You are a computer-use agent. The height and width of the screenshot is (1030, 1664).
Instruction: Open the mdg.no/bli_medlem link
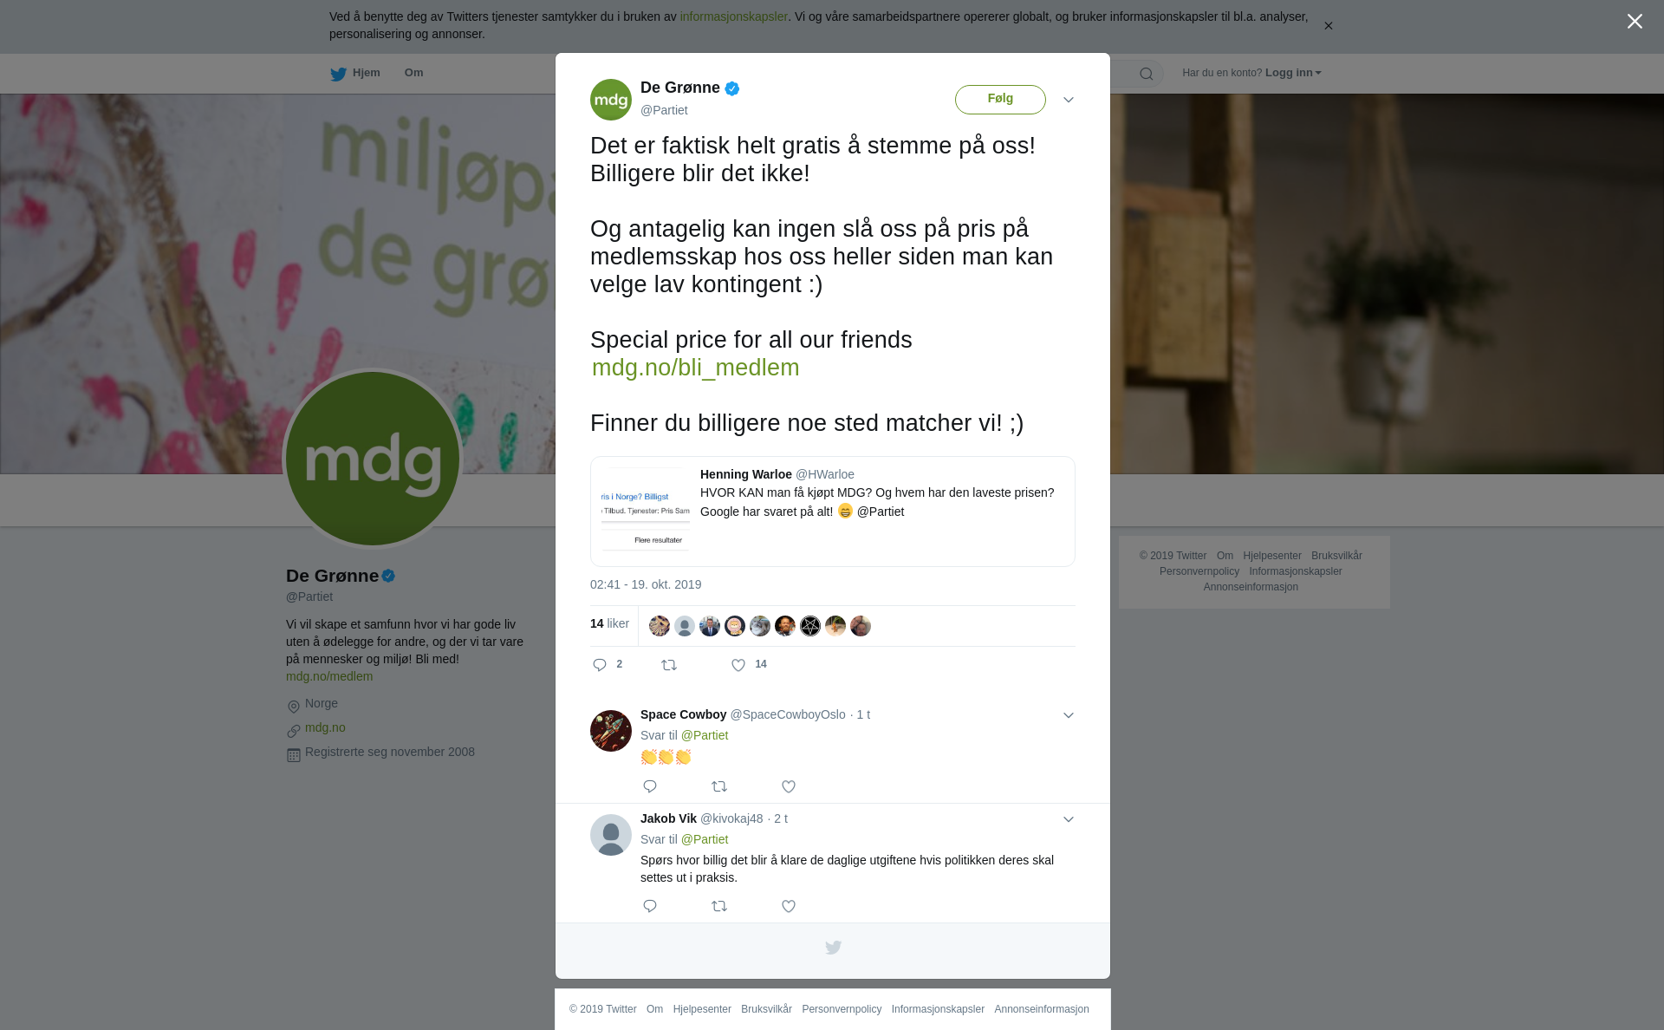pyautogui.click(x=695, y=368)
